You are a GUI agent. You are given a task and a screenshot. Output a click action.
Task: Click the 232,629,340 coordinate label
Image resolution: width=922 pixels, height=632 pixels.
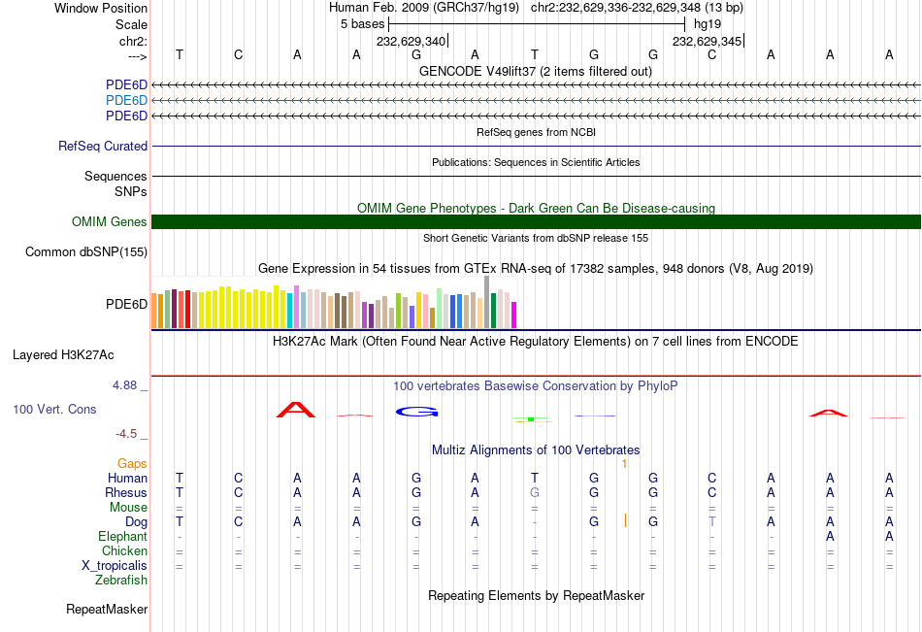point(412,41)
